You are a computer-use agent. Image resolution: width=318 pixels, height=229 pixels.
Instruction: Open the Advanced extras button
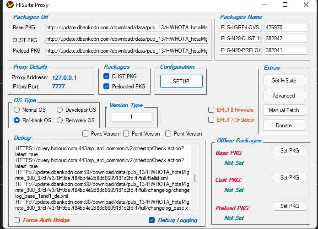pos(284,96)
